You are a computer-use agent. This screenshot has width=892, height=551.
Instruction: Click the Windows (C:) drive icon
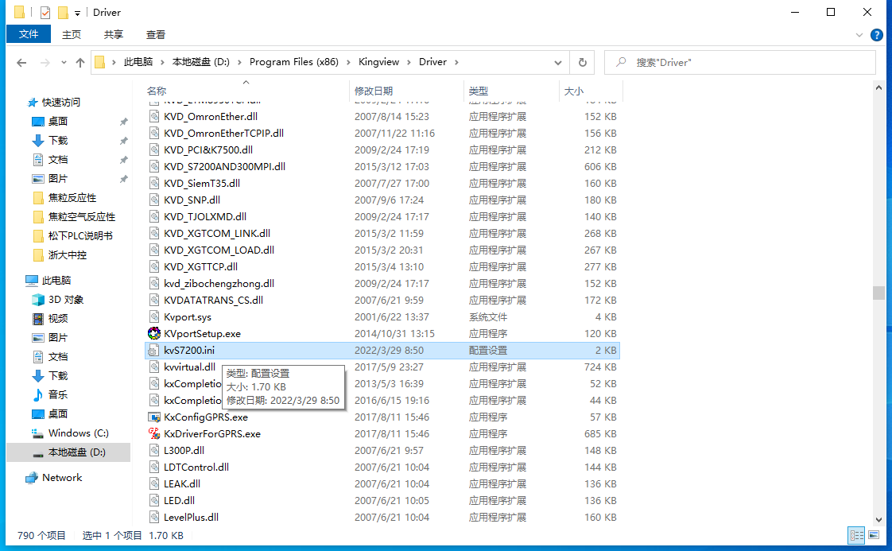click(x=37, y=433)
